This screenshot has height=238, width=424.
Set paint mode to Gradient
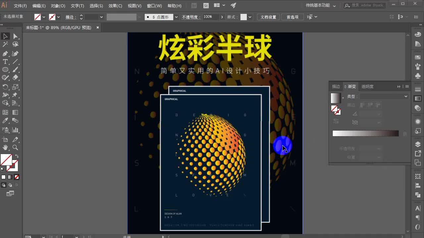pos(10,177)
